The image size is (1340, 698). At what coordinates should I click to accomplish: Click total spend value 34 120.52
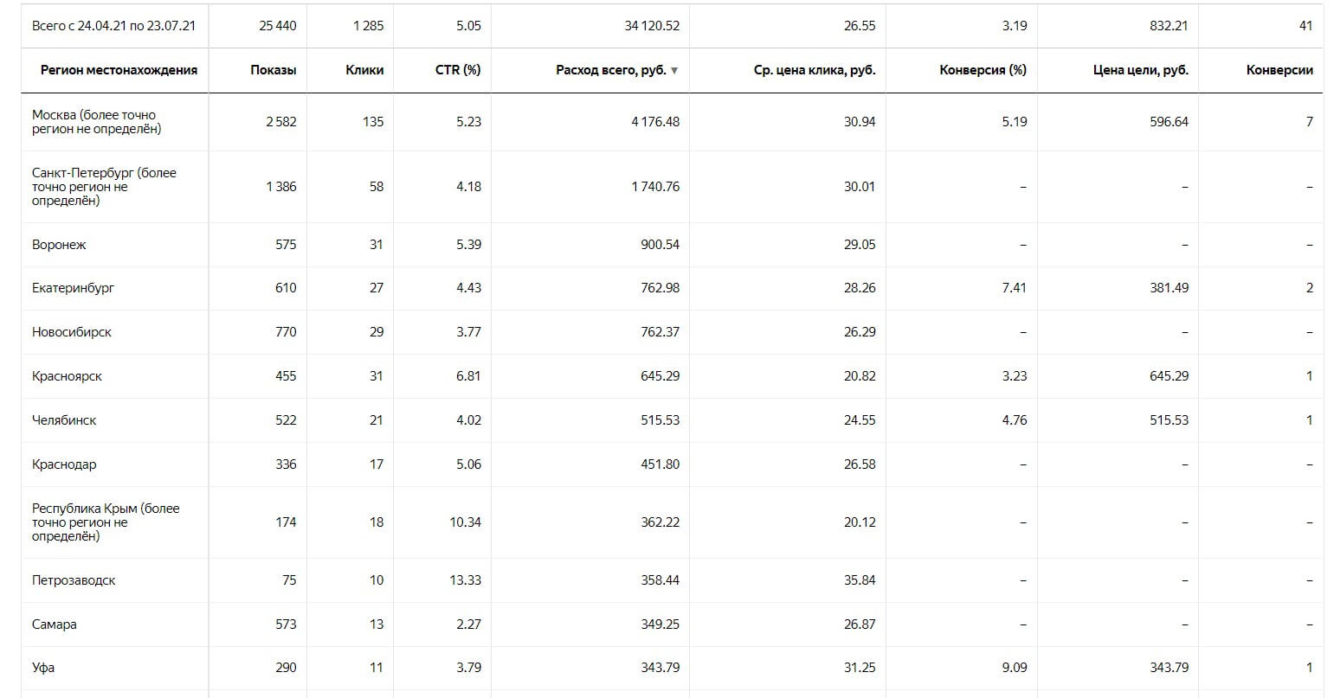[652, 26]
